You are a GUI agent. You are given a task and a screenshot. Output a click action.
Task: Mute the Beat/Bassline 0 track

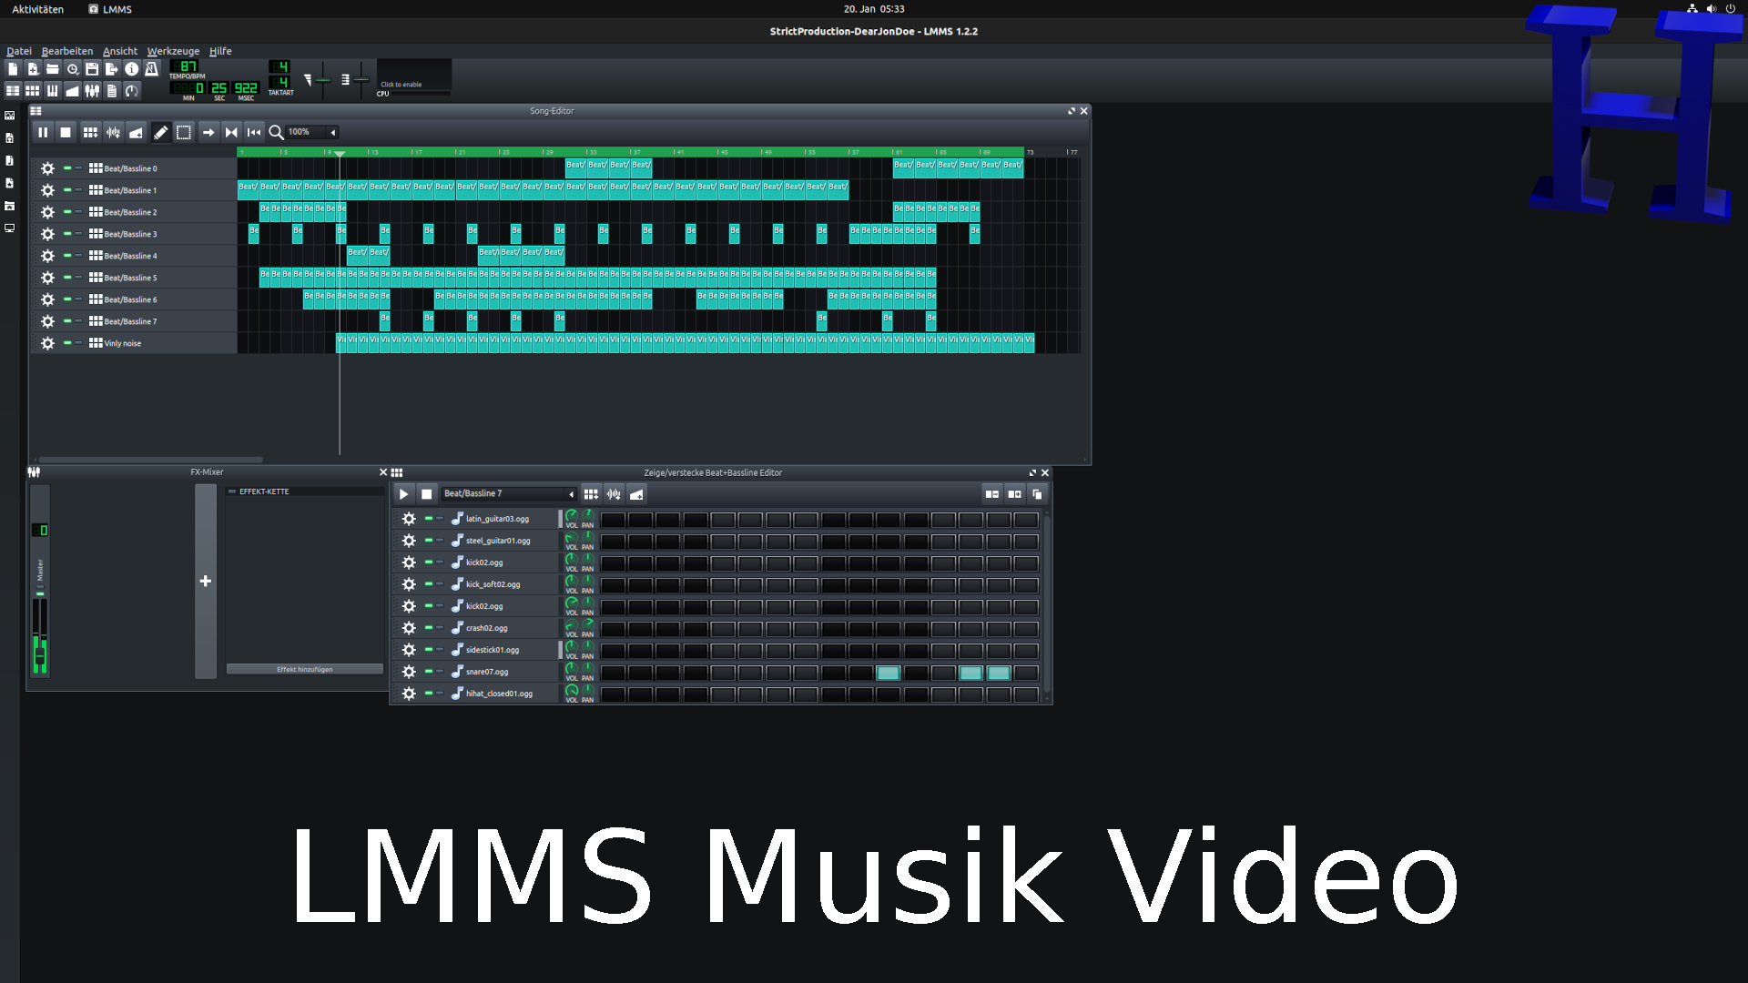tap(67, 168)
